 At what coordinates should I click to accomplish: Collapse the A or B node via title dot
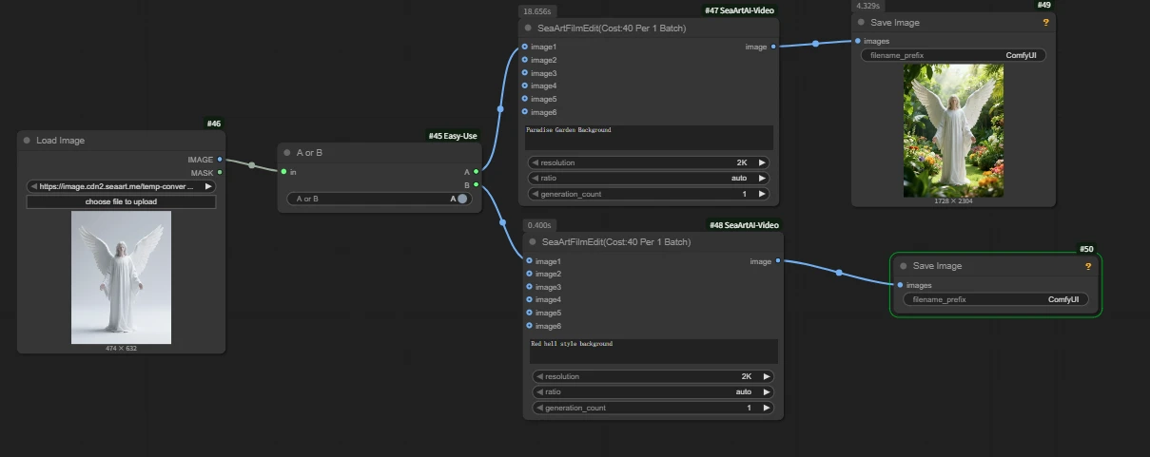(287, 152)
